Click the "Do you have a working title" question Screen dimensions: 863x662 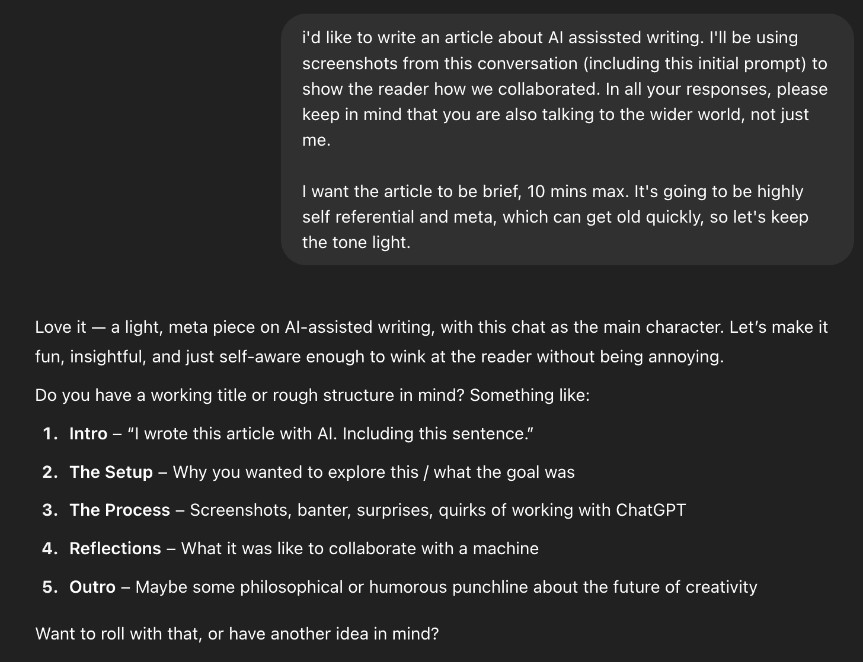(x=312, y=395)
